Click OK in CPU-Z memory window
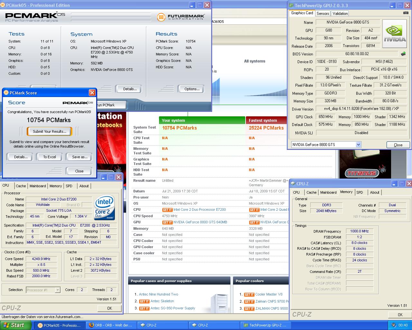This screenshot has height=330, width=412. tap(400, 315)
